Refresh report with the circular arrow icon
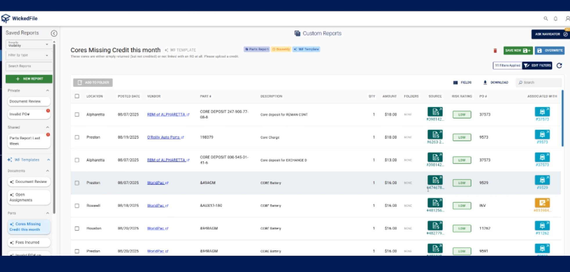570x272 pixels. 559,66
